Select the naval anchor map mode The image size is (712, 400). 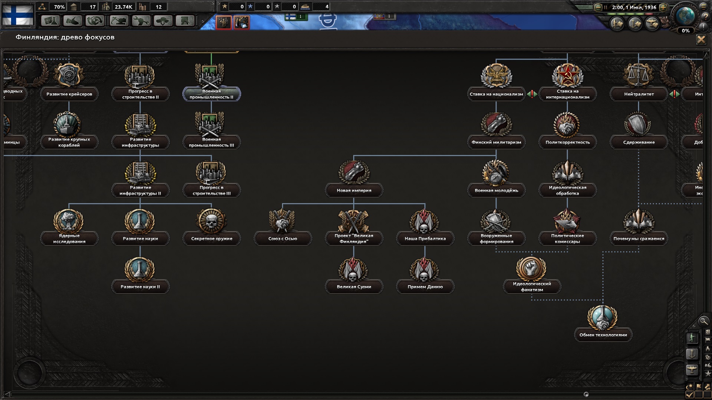click(x=692, y=354)
